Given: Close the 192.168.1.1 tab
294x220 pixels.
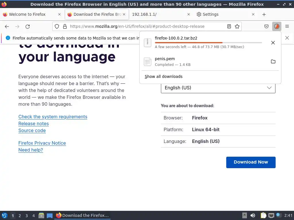Looking at the screenshot, I should pyautogui.click(x=188, y=14).
